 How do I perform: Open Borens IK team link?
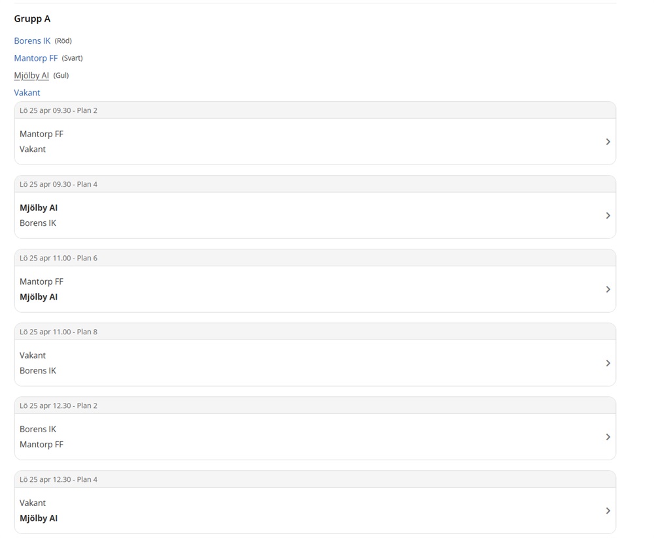(x=32, y=40)
